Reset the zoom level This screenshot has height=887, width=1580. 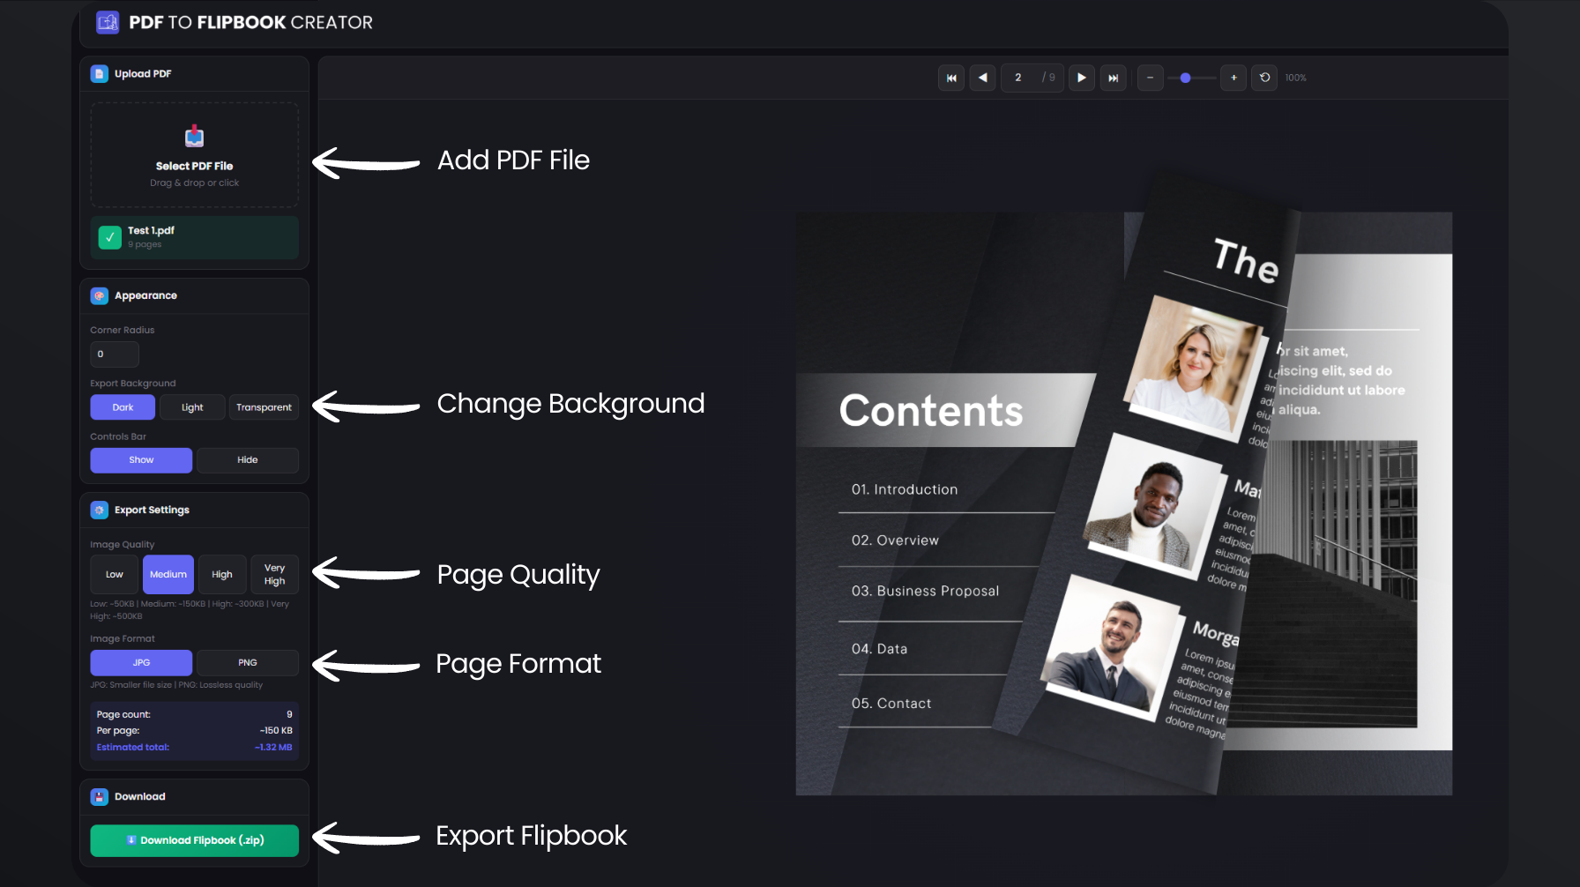click(x=1264, y=78)
